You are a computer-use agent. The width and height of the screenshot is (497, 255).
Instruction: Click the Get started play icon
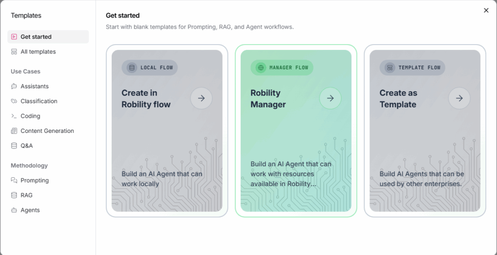tap(14, 37)
